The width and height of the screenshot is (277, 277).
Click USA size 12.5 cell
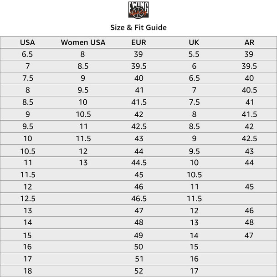(27, 199)
